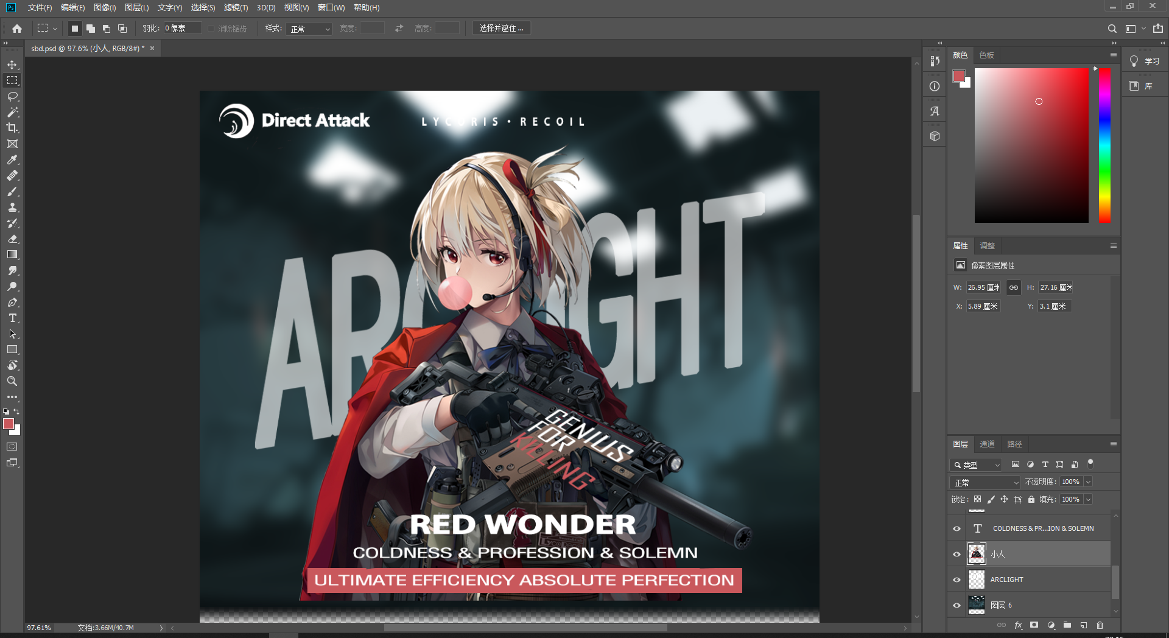
Task: Hide the 小人 layer
Action: (x=957, y=554)
